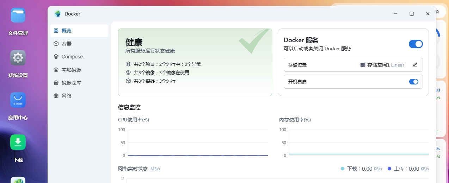Open 系统设置 system settings on desktop
449x183 pixels.
pos(18,64)
